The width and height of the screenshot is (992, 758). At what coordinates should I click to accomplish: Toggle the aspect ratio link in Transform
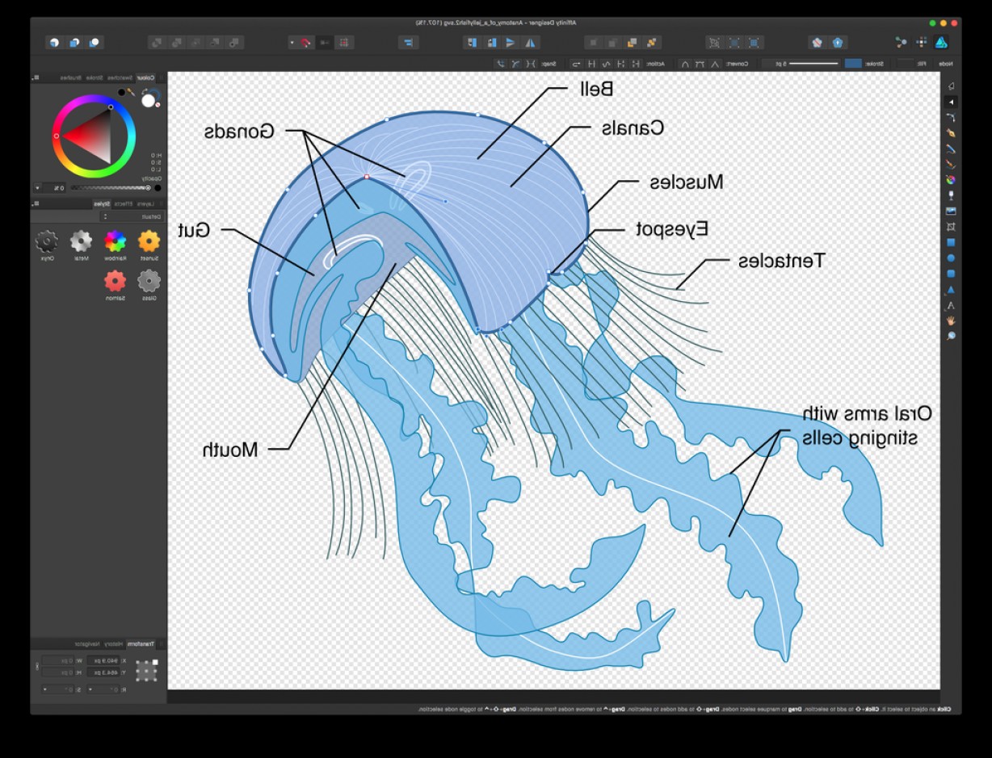(37, 666)
